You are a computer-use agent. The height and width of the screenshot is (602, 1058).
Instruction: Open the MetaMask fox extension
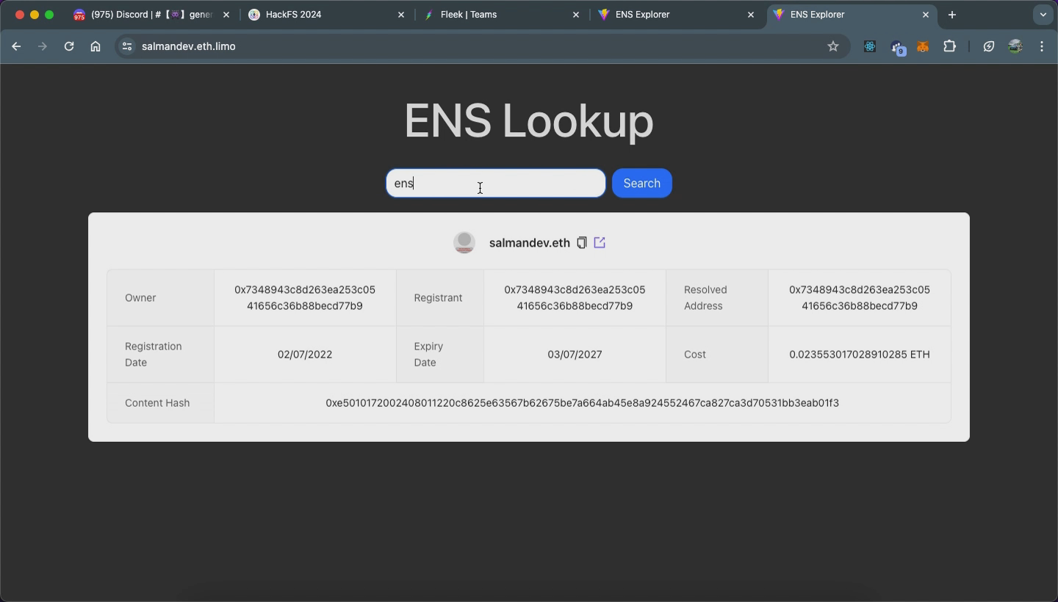click(923, 46)
